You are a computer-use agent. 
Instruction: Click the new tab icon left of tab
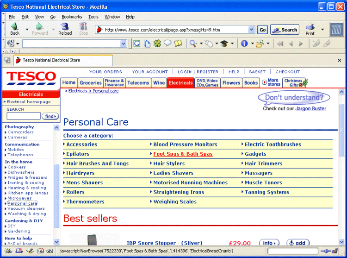tap(7, 60)
